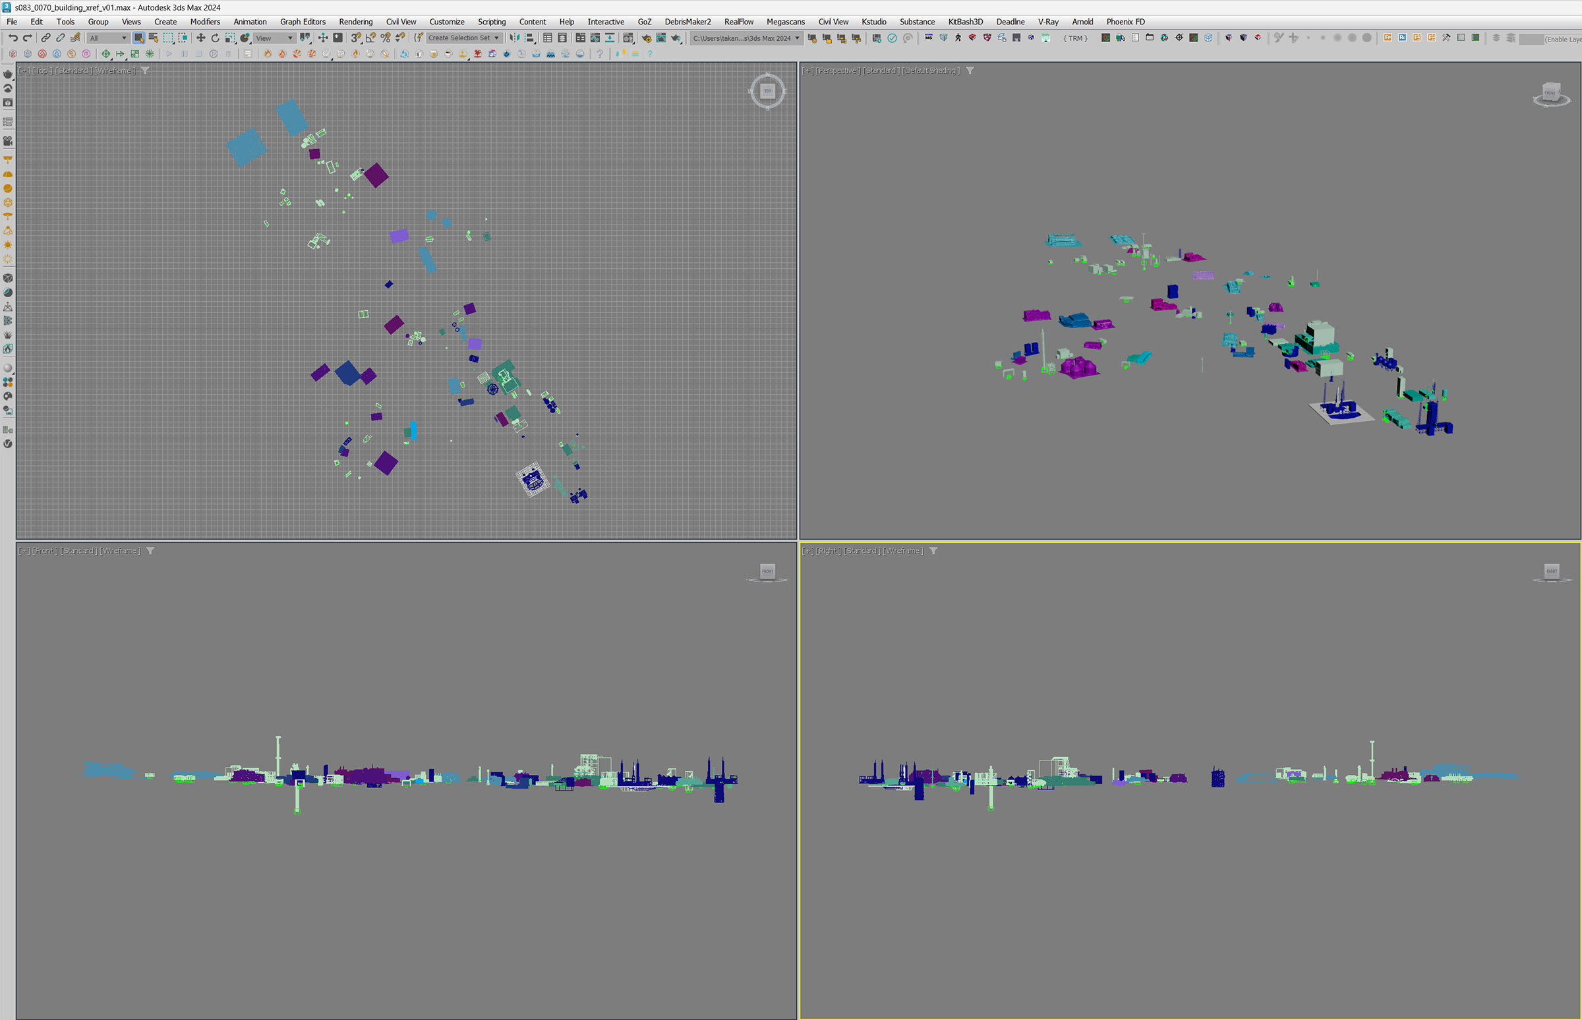Screen dimensions: 1582x1020
Task: Open the Rendering menu
Action: tap(355, 22)
